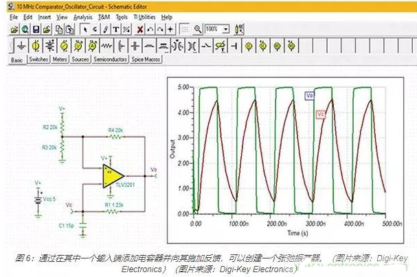Viewport: 417px width, 277px height.
Task: Click the fraction-style icon next to Text tool
Action: (126, 29)
